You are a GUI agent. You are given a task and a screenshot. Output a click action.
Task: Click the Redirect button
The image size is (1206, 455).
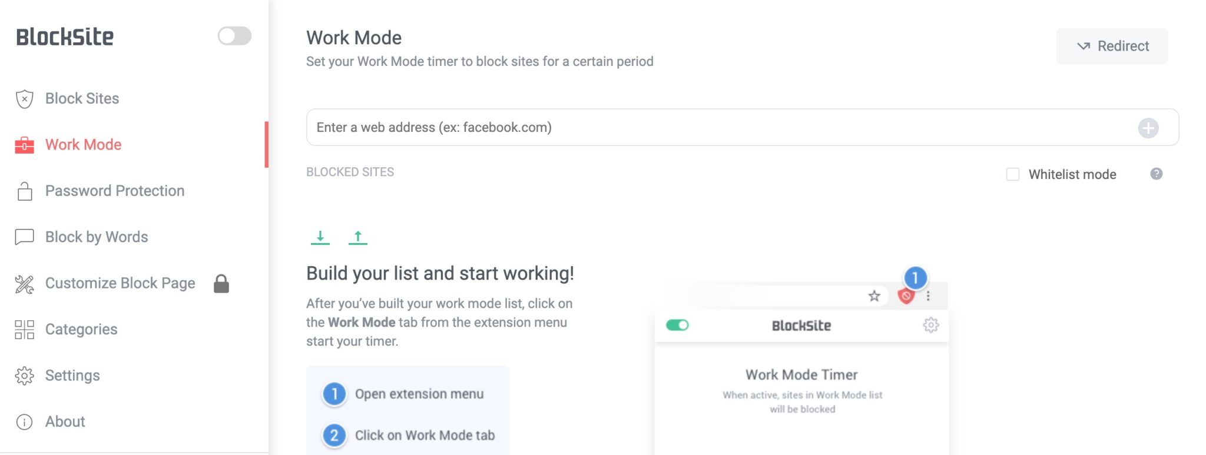coord(1112,45)
